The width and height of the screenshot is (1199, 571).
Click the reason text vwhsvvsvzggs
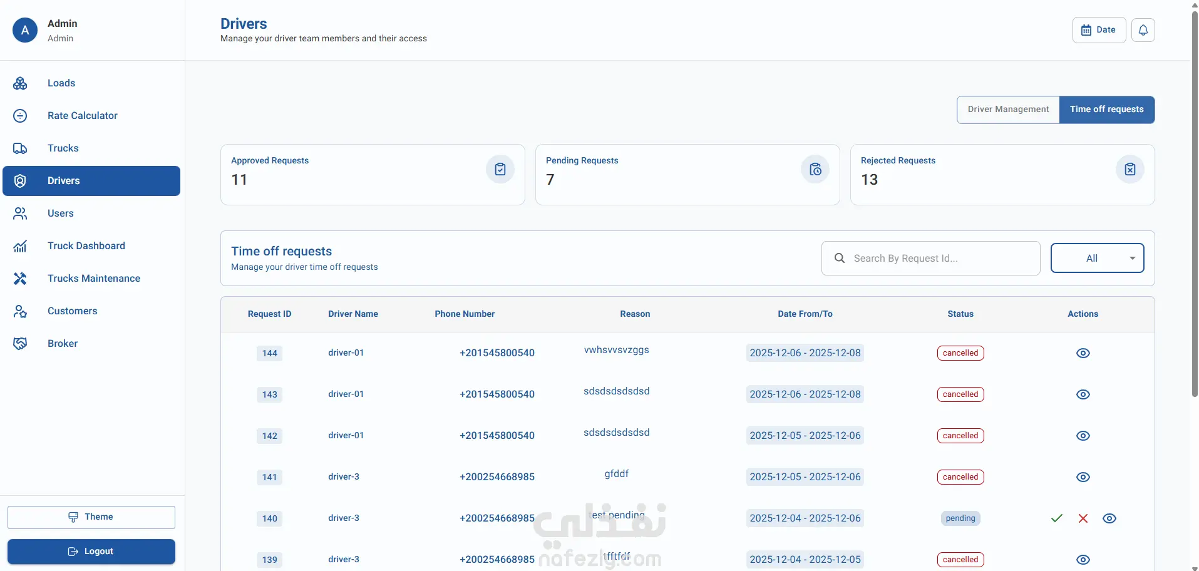pyautogui.click(x=617, y=350)
